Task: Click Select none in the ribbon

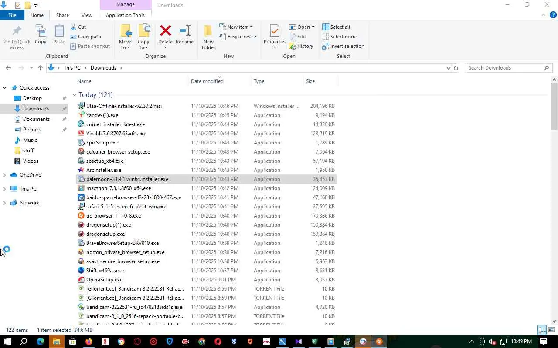Action: (339, 37)
